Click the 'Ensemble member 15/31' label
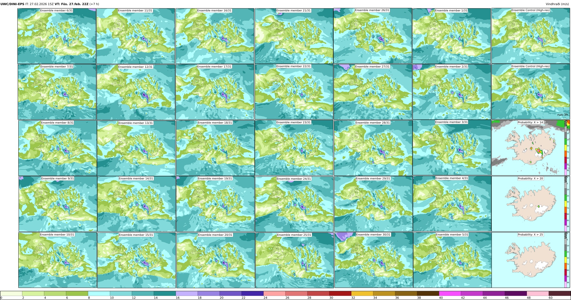This screenshot has height=300, width=571. (x=136, y=235)
